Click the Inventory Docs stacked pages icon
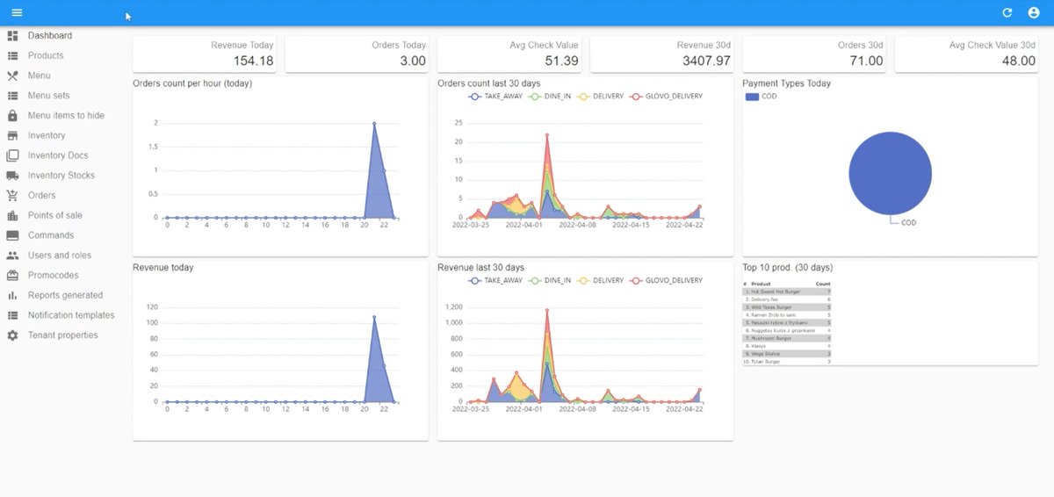The image size is (1054, 497). (12, 155)
